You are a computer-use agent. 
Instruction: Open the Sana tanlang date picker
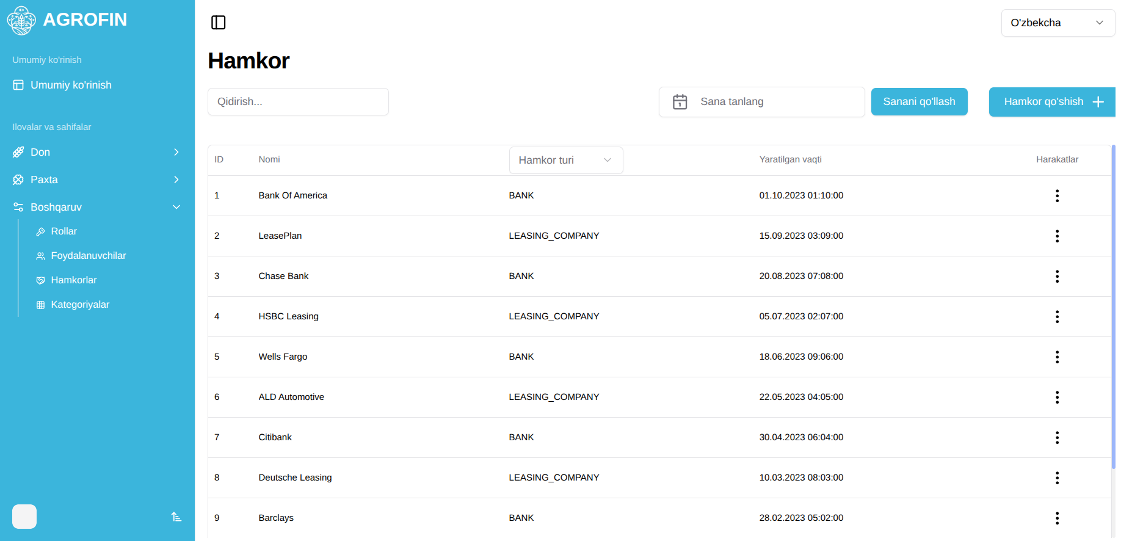coord(761,102)
